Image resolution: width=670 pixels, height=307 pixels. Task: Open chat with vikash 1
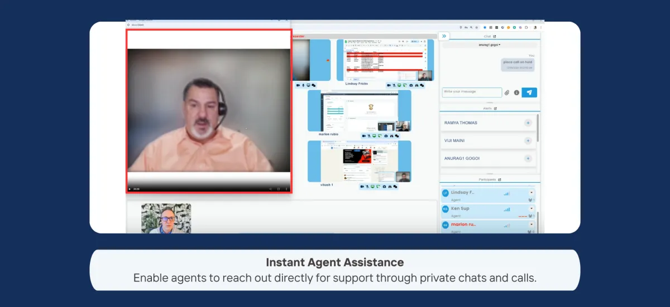(395, 187)
